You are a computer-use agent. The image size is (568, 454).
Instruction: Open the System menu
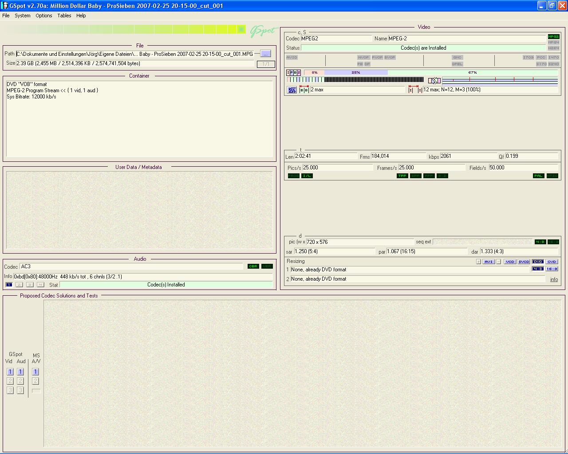[x=23, y=16]
